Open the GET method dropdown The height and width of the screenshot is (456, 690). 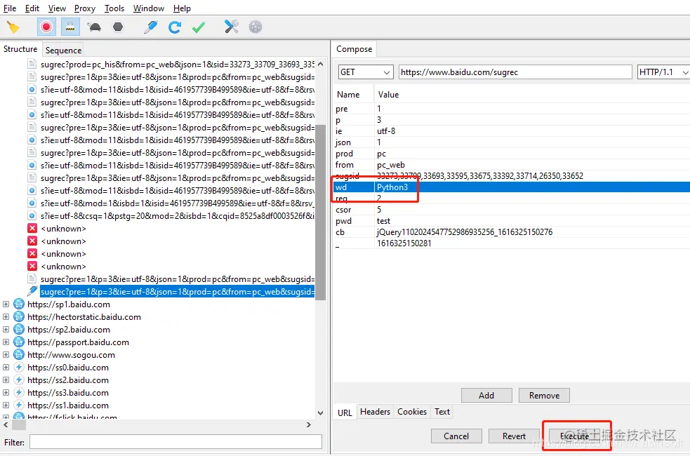coord(365,72)
